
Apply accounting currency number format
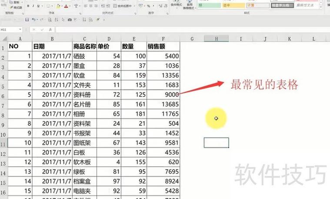pos(140,6)
